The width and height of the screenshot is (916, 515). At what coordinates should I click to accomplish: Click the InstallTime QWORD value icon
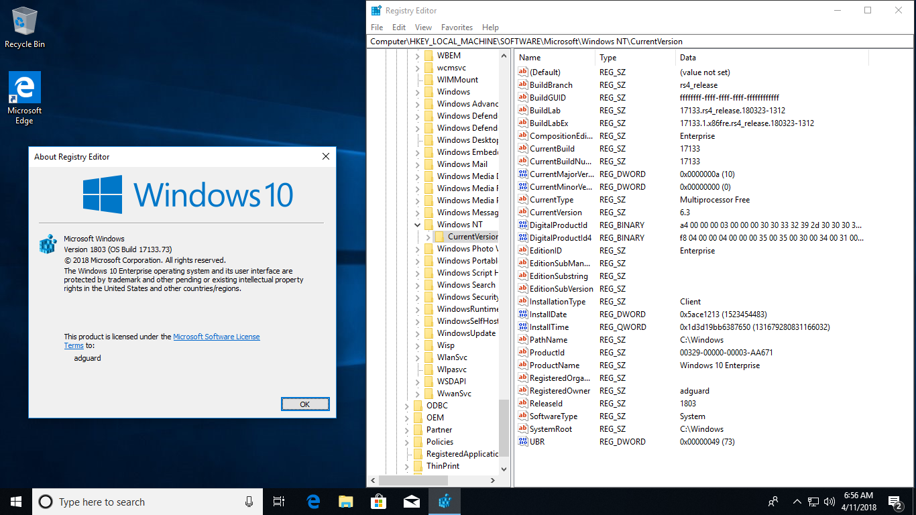(x=523, y=327)
